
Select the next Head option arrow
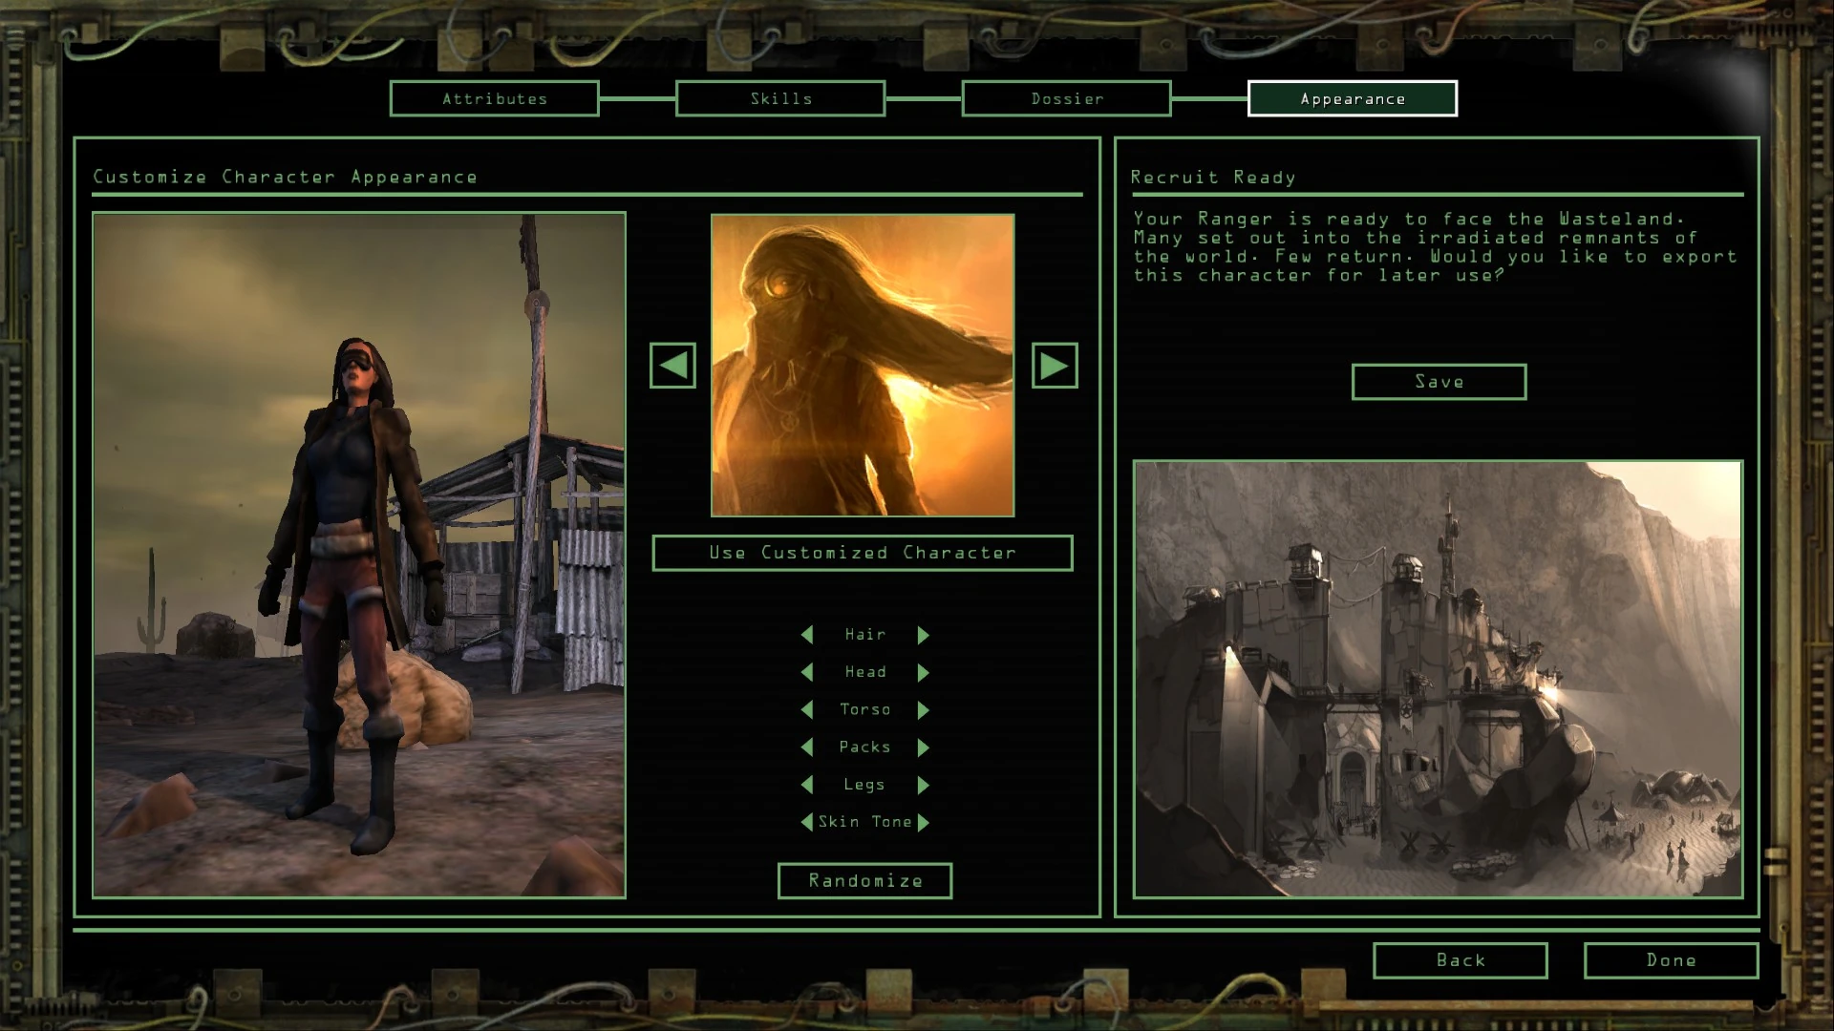point(923,672)
